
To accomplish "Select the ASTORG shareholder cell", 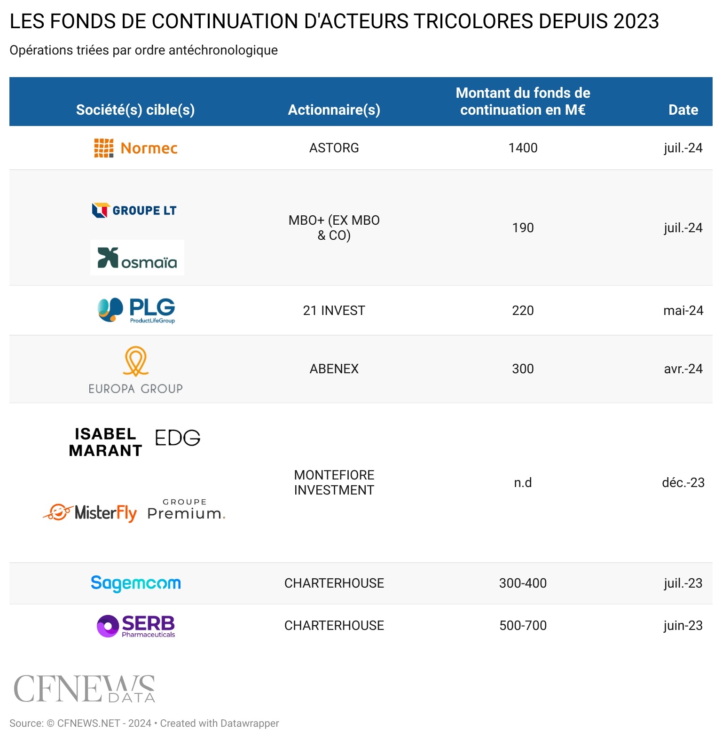I will tap(334, 148).
